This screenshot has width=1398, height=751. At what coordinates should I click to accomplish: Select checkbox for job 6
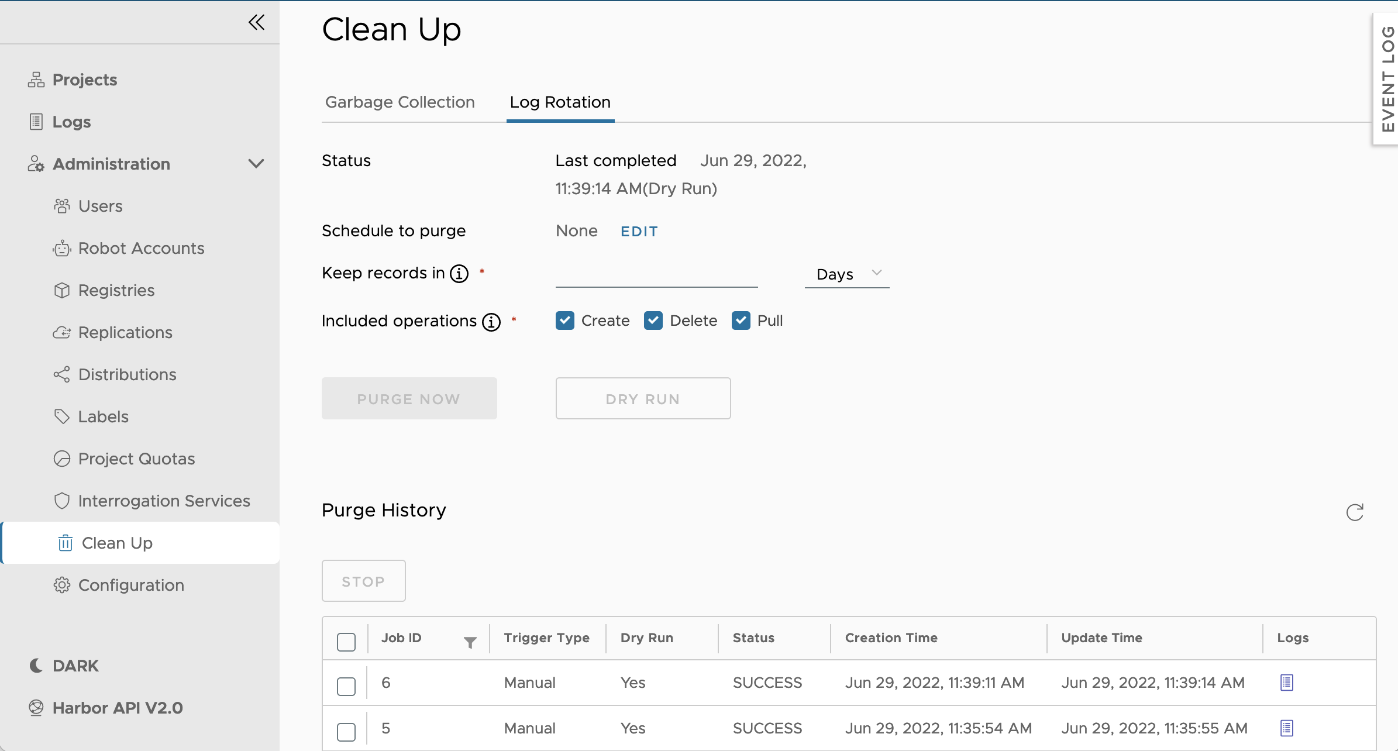(x=346, y=686)
